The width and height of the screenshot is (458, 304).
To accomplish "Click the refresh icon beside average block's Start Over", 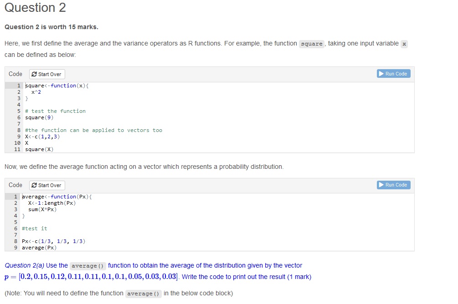I will click(34, 185).
